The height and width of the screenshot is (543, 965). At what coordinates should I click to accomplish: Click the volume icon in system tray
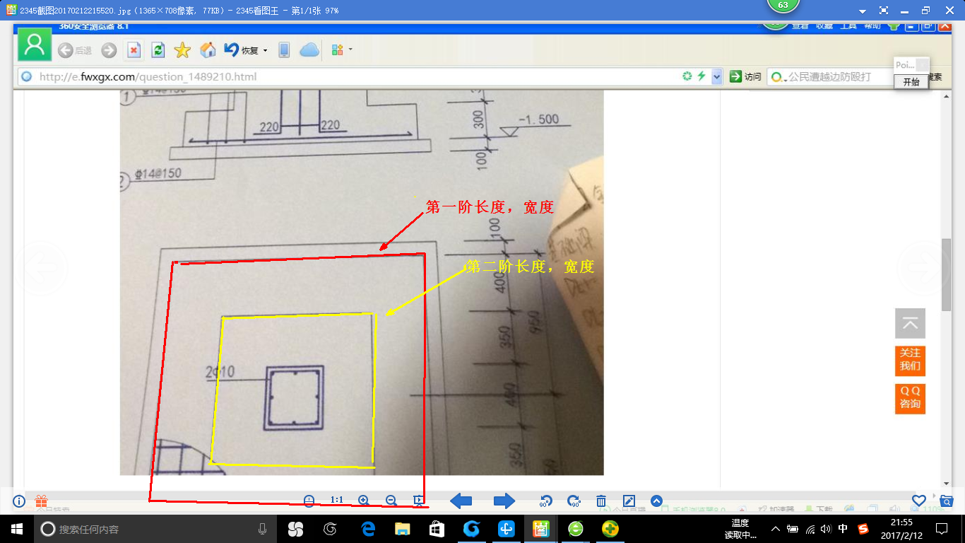827,529
